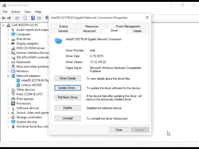Select the System devices tree entry
Image resolution: width=199 pixels, height=149 pixels.
27,122
